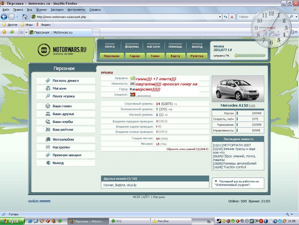Click the MOTORWARS.RU logo
Screen dimensions: 299x225
(x=62, y=50)
